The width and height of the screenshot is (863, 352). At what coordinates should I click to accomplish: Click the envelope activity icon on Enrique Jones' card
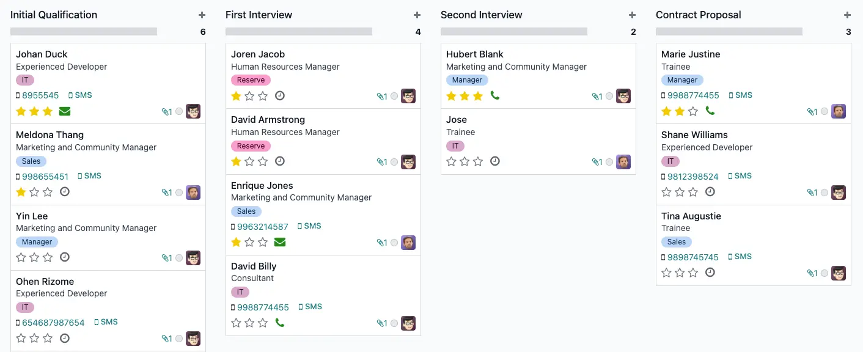point(280,242)
